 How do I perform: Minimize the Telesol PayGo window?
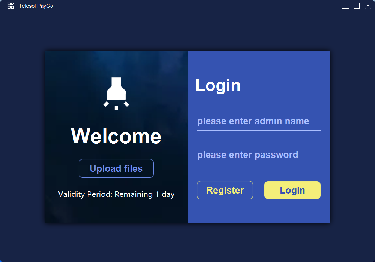click(345, 6)
